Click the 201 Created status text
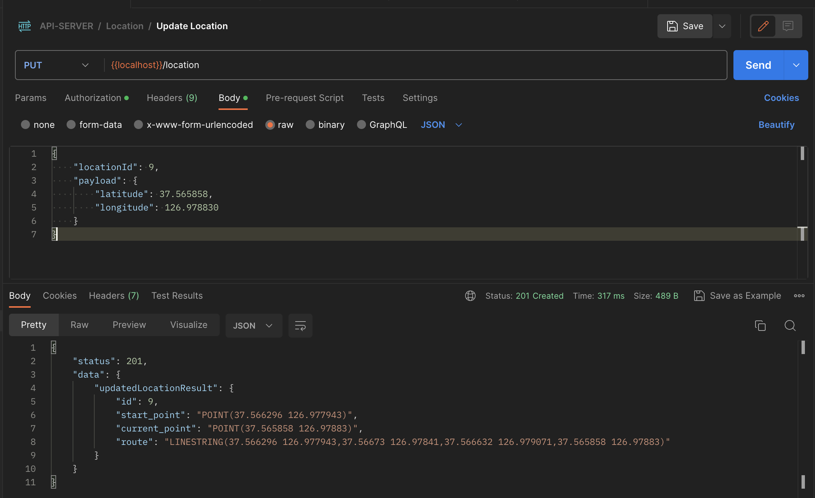 click(x=540, y=296)
